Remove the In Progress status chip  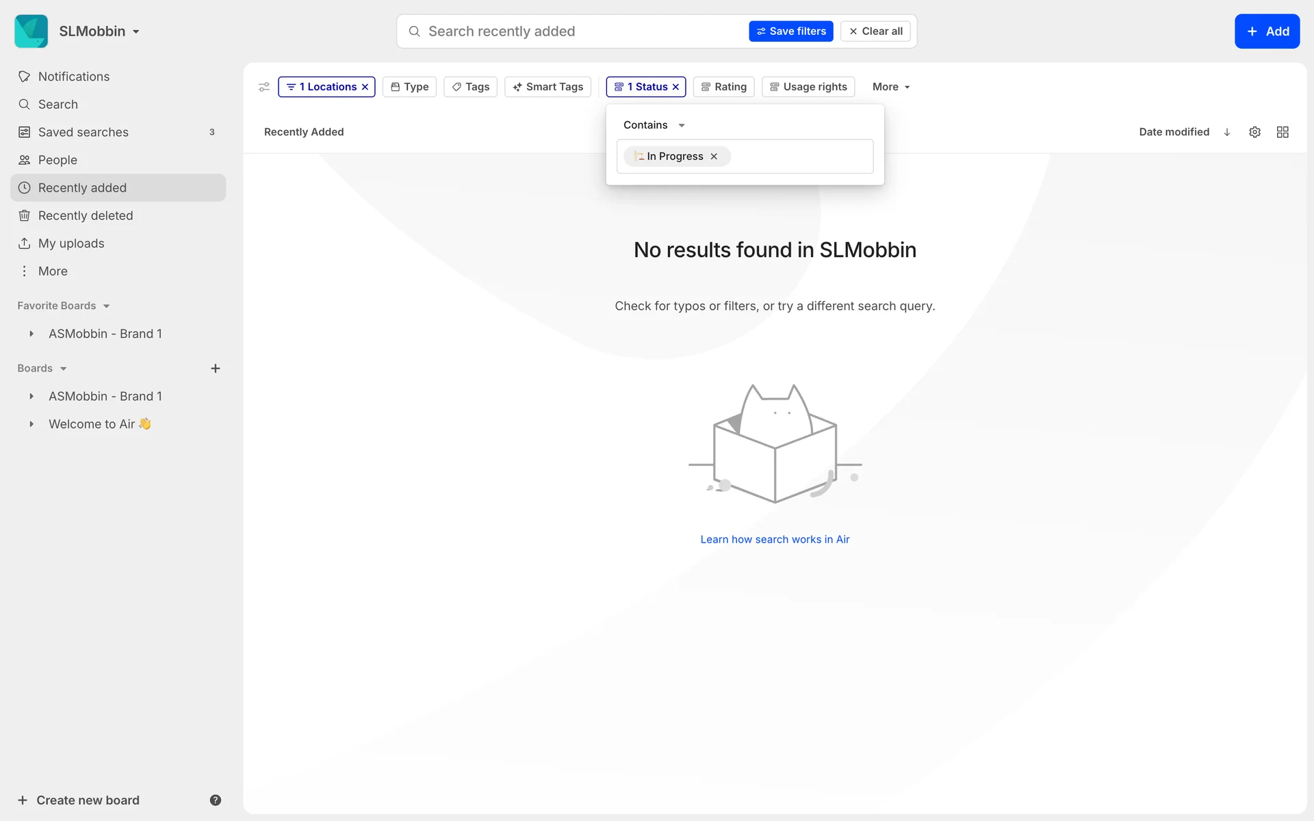click(x=714, y=157)
